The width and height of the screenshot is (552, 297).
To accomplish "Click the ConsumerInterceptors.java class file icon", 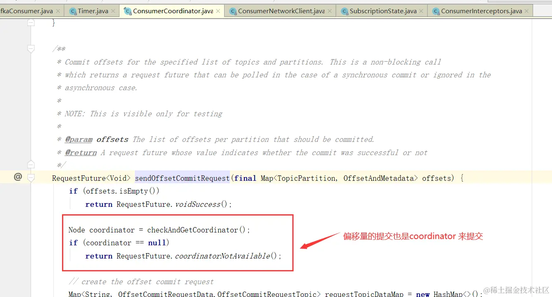I will [436, 11].
